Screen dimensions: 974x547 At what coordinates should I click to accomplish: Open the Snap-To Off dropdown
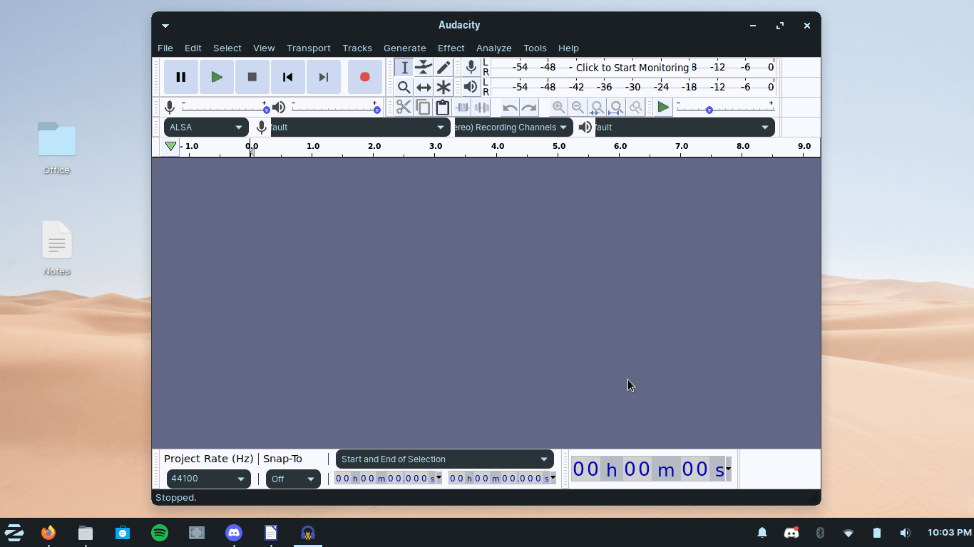pyautogui.click(x=293, y=479)
